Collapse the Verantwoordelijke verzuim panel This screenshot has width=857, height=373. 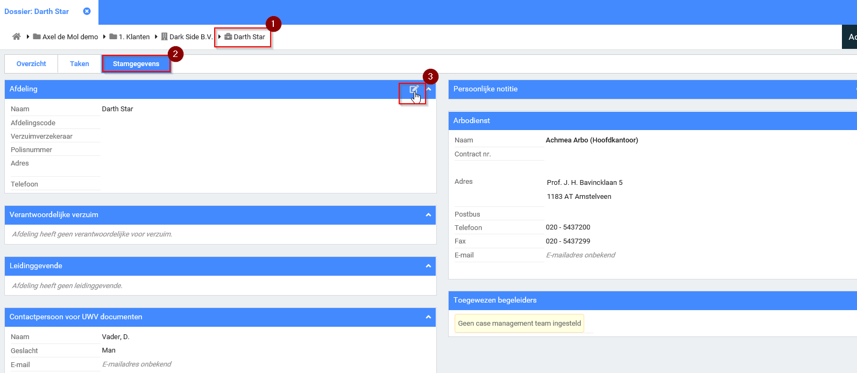click(428, 215)
